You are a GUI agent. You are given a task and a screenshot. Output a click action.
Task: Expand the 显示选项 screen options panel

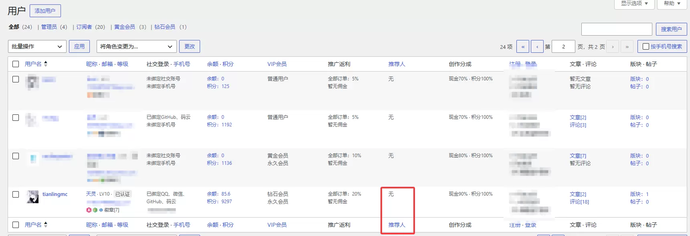pos(634,4)
